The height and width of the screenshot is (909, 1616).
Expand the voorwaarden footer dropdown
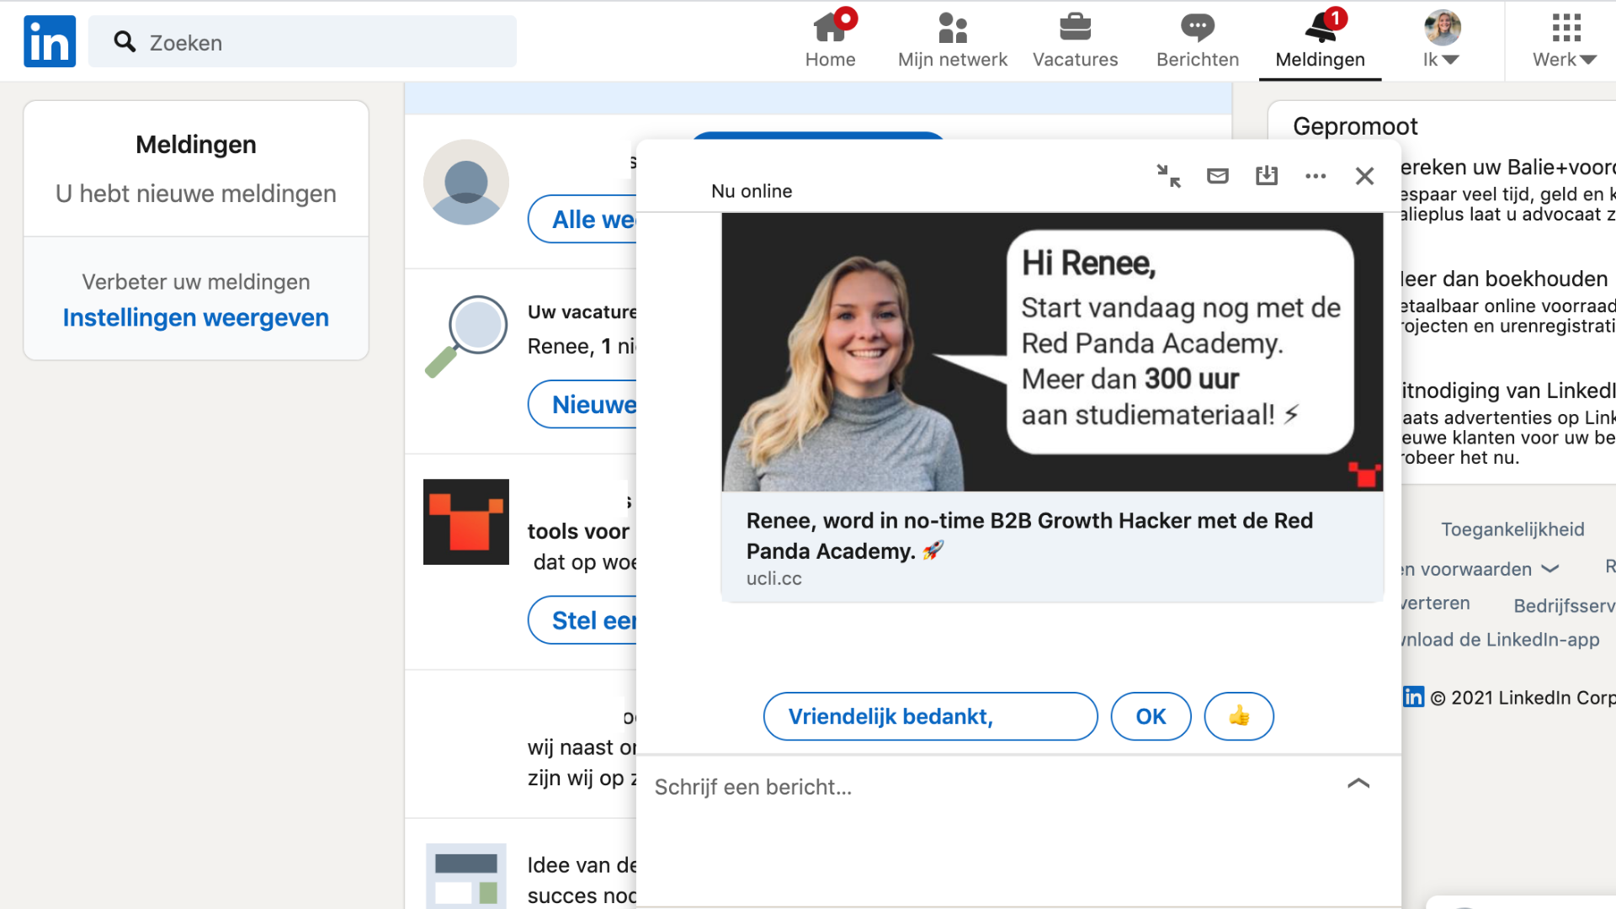coord(1481,569)
